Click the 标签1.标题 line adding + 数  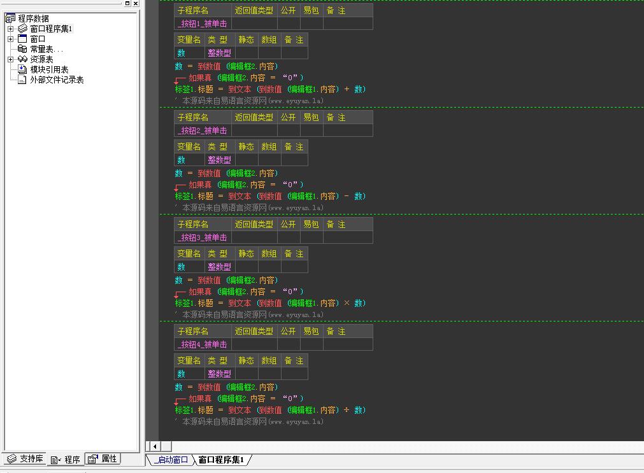[270, 89]
